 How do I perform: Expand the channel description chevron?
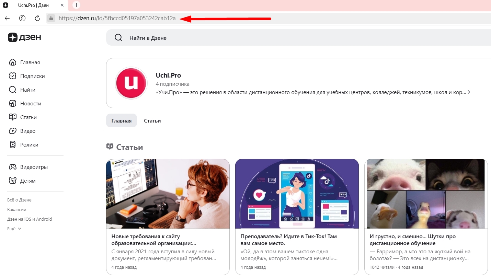(469, 92)
